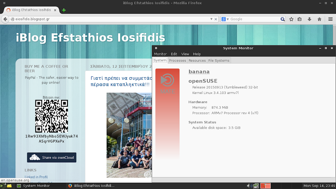The height and width of the screenshot is (189, 336).
Task: Open the 'Linked in Profil' link
Action: pyautogui.click(x=36, y=177)
